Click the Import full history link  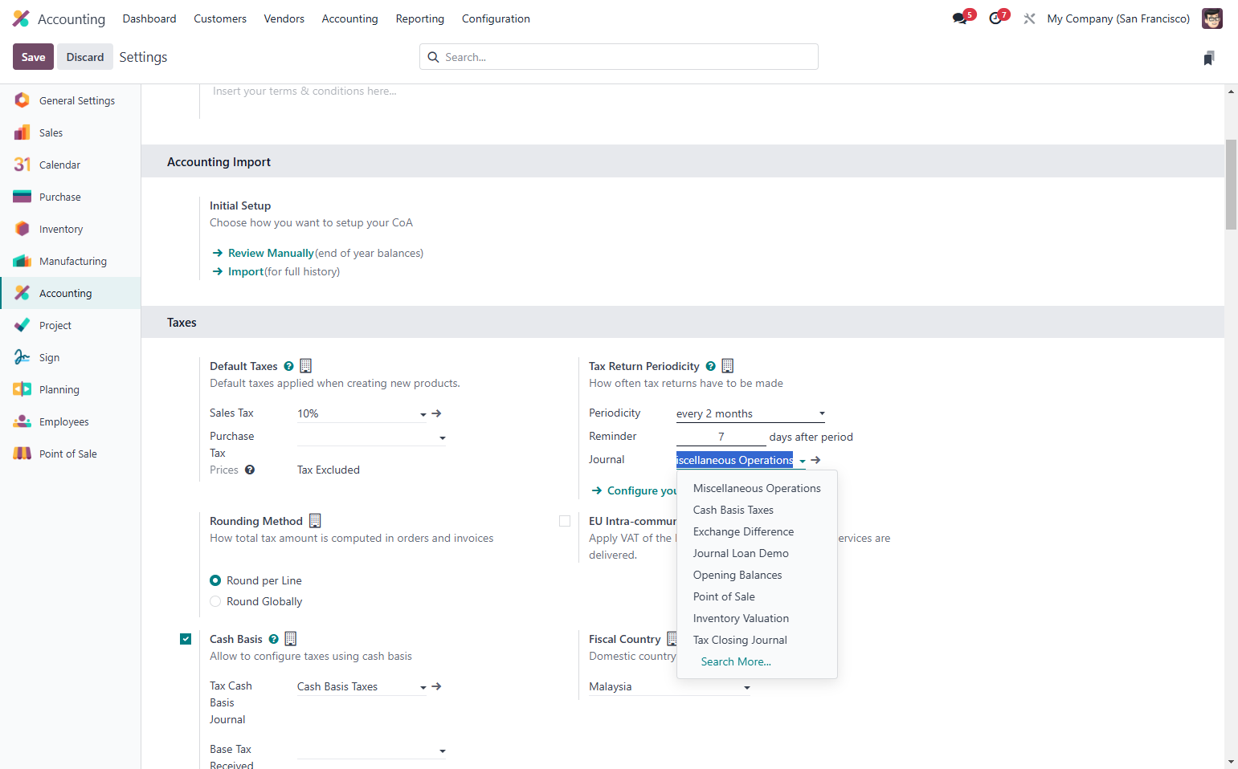tap(246, 271)
